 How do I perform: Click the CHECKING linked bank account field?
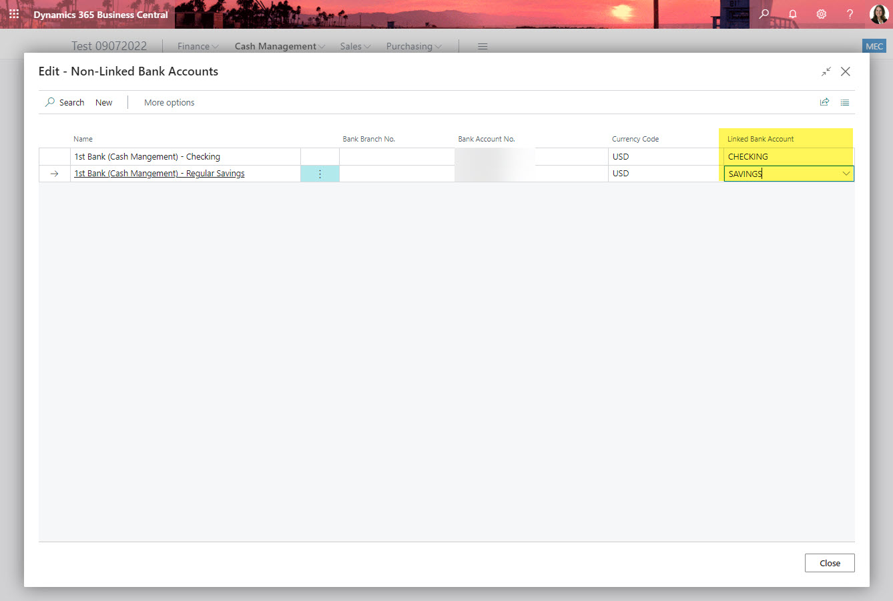(789, 157)
